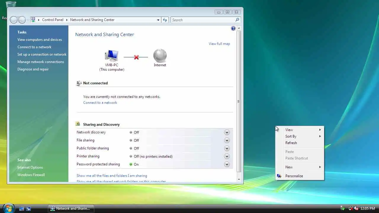The height and width of the screenshot is (213, 379).
Task: Expand Password protected sharing chevron
Action: [227, 164]
